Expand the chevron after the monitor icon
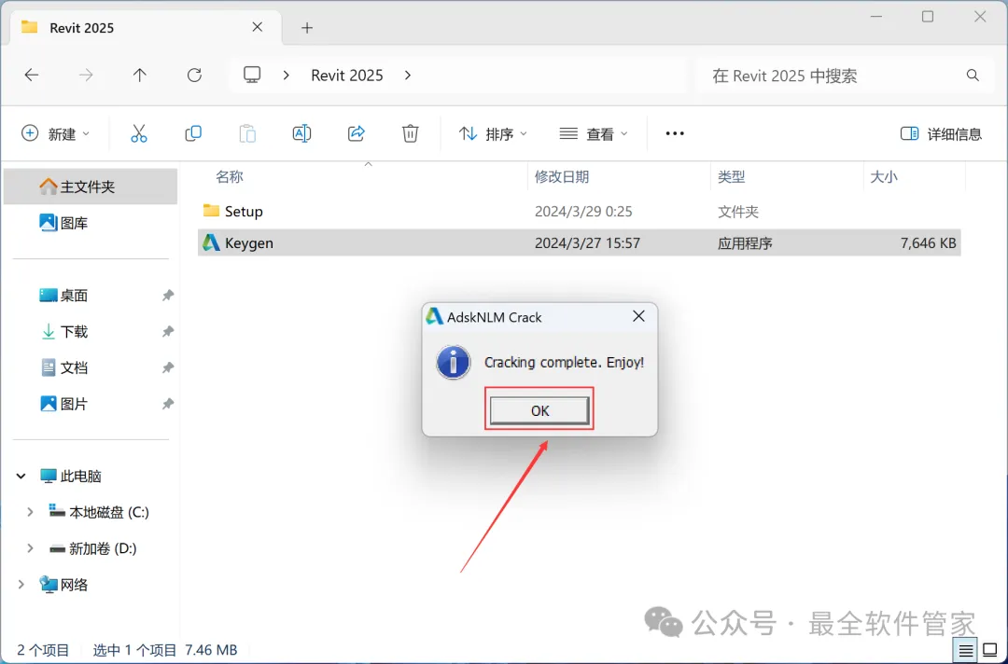Image resolution: width=1008 pixels, height=664 pixels. point(287,76)
